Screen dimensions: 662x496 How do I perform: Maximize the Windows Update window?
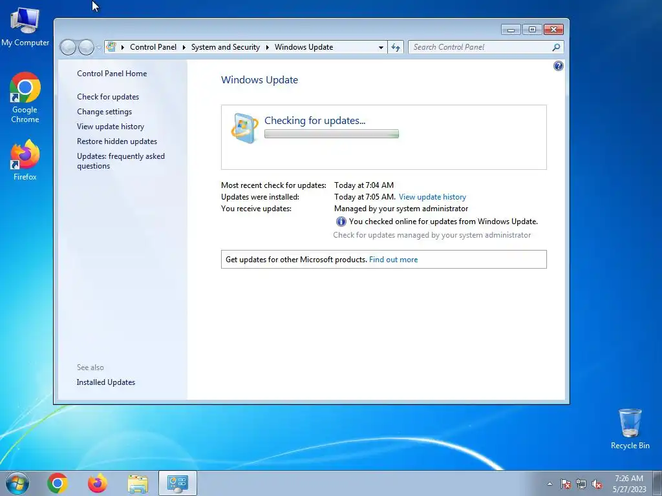[x=532, y=29]
